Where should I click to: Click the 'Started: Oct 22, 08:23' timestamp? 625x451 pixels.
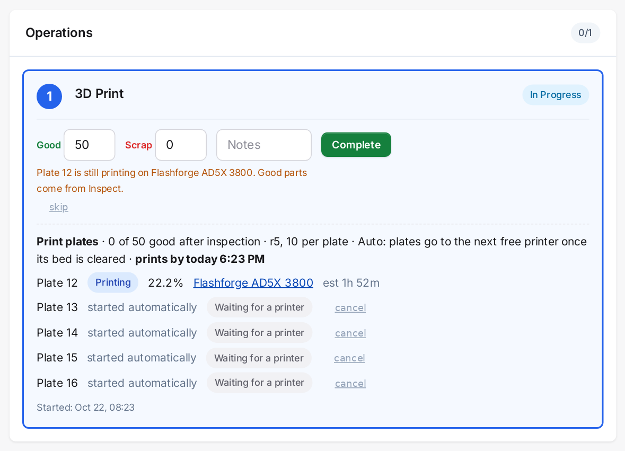coord(86,408)
